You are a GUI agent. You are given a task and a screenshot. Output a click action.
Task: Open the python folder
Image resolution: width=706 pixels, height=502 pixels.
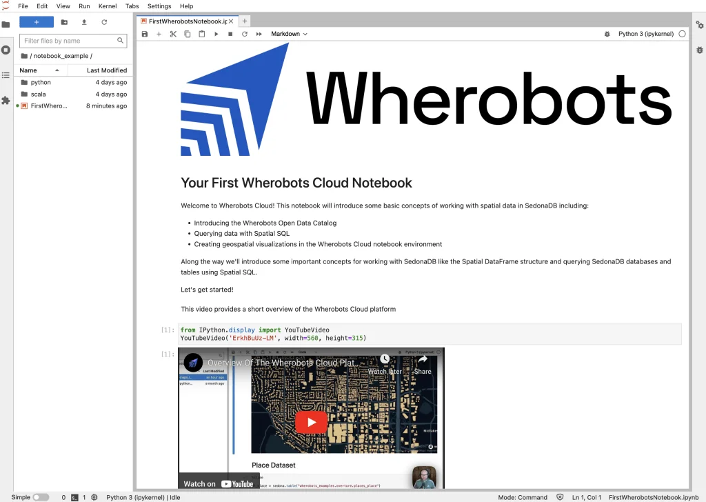click(73, 82)
